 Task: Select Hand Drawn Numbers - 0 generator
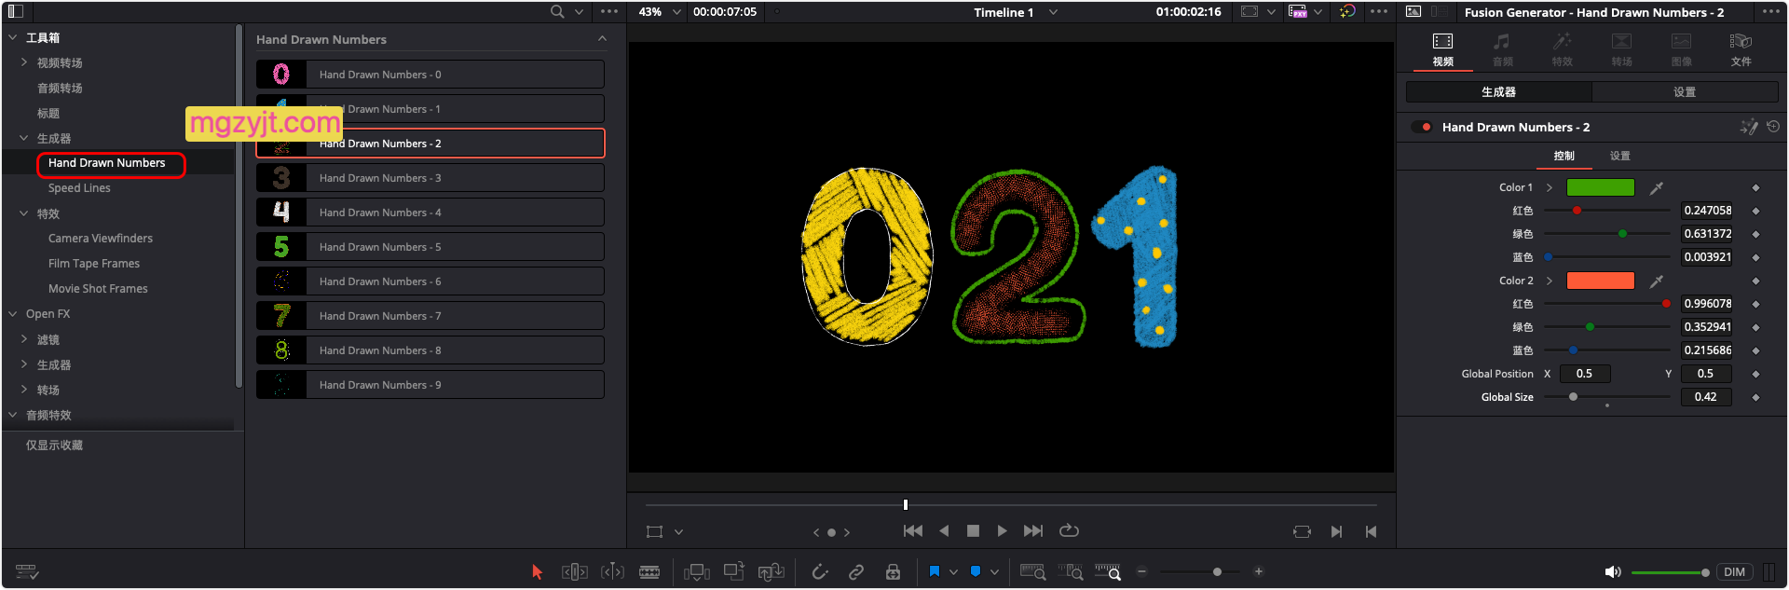430,75
